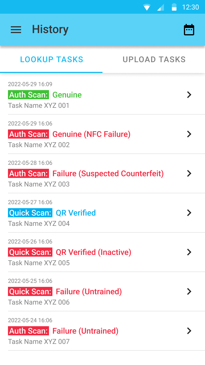Switch to the Upload Tasks tab

(x=154, y=59)
